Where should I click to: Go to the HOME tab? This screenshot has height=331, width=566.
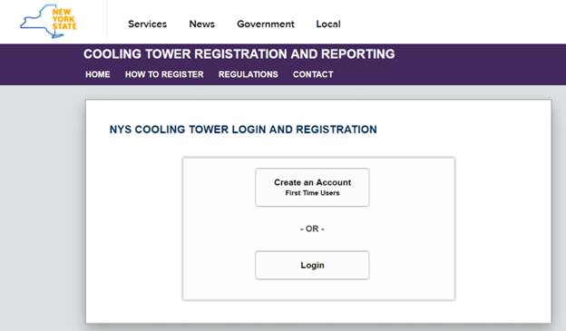pyautogui.click(x=98, y=74)
